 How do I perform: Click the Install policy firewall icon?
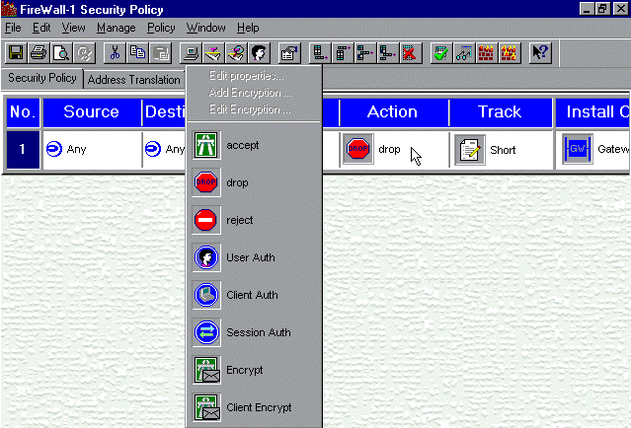coord(487,52)
